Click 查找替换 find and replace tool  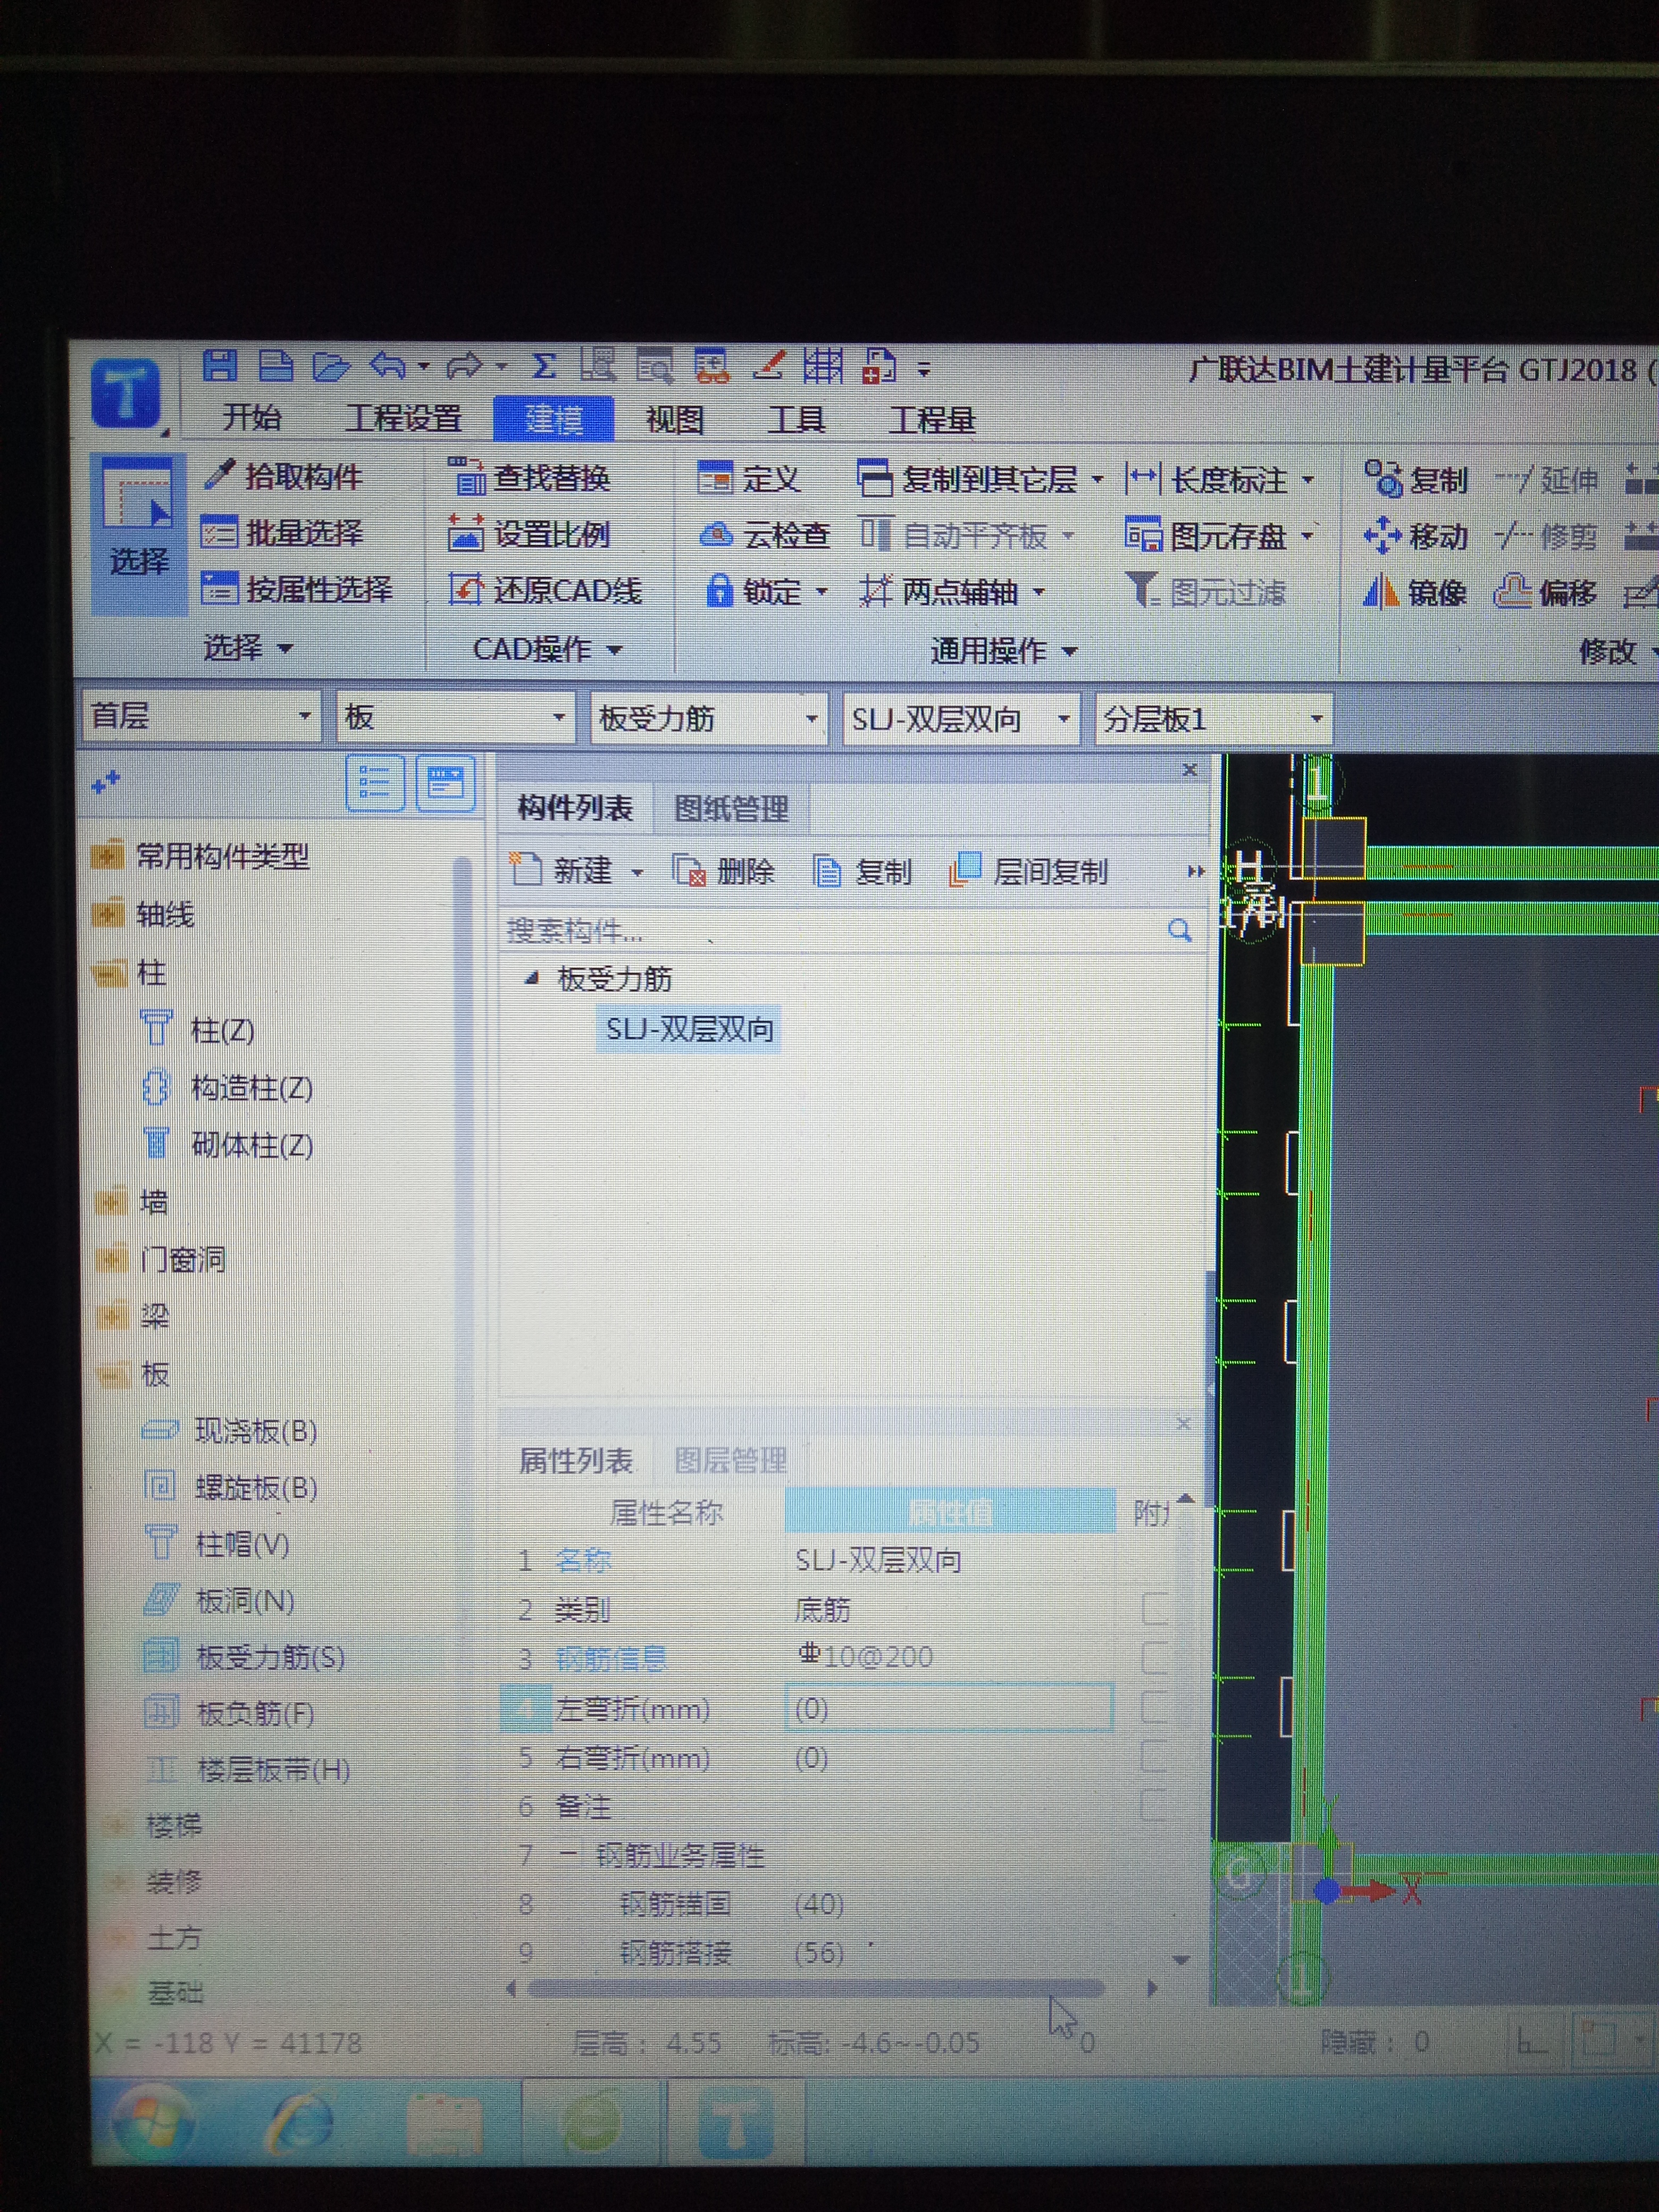[x=529, y=477]
